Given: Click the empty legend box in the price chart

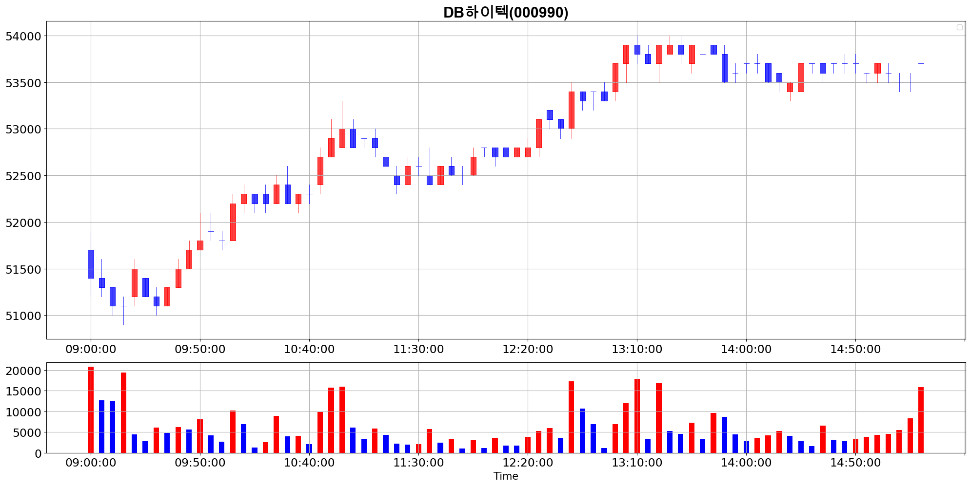Looking at the screenshot, I should [959, 27].
